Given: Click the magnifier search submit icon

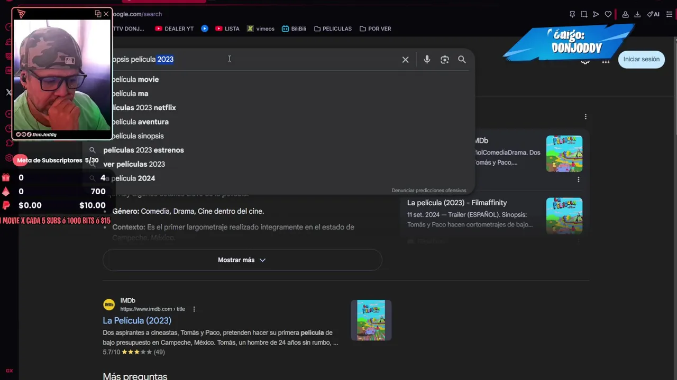Looking at the screenshot, I should point(462,60).
